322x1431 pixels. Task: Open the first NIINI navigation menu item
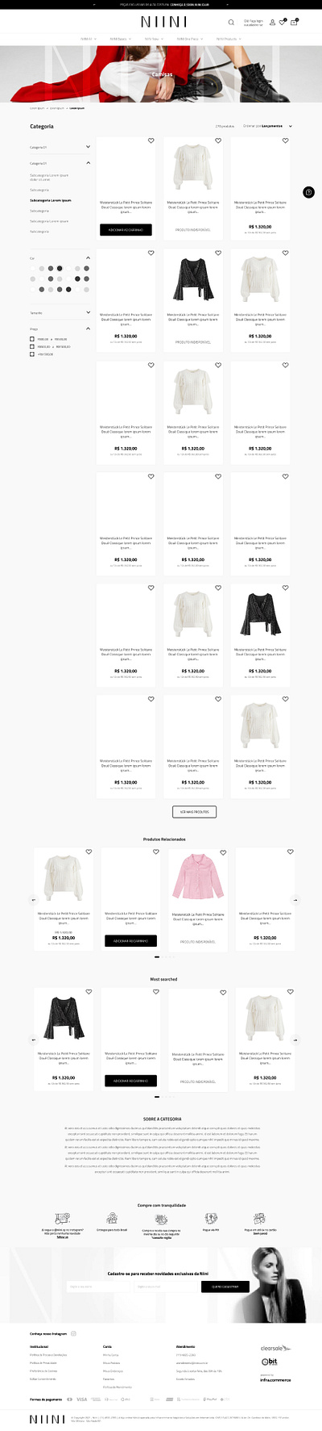(89, 39)
